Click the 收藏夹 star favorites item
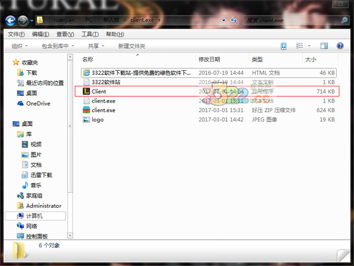 (x=26, y=62)
